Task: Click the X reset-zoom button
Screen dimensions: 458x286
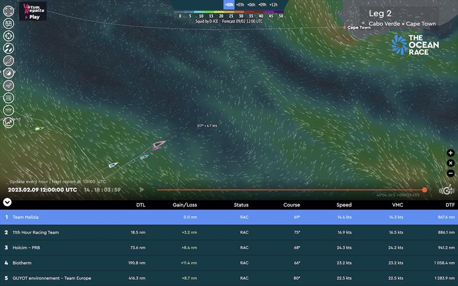Action: tap(451, 163)
